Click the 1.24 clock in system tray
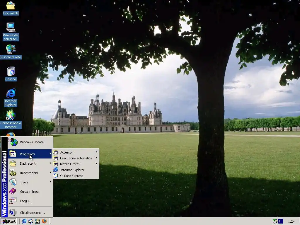This screenshot has width=300, height=225. click(291, 221)
